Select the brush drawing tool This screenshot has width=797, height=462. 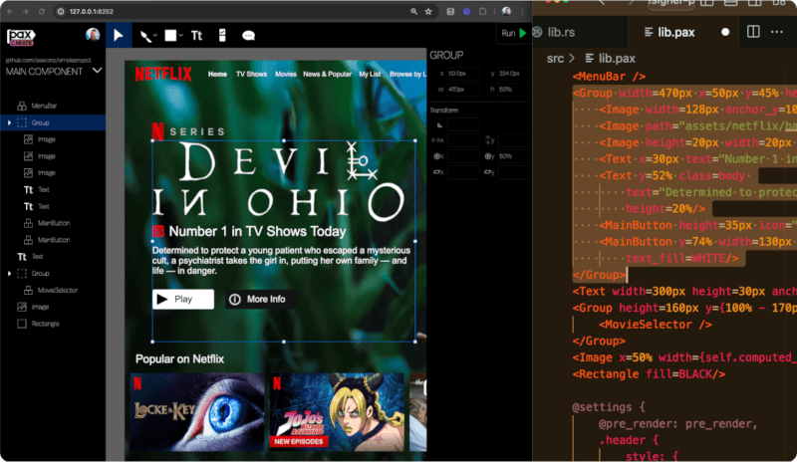(145, 36)
